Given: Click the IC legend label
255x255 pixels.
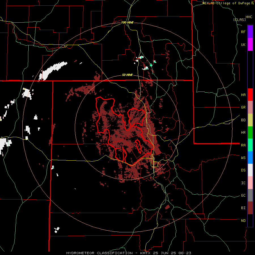Looking at the screenshot, I should coord(243,183).
